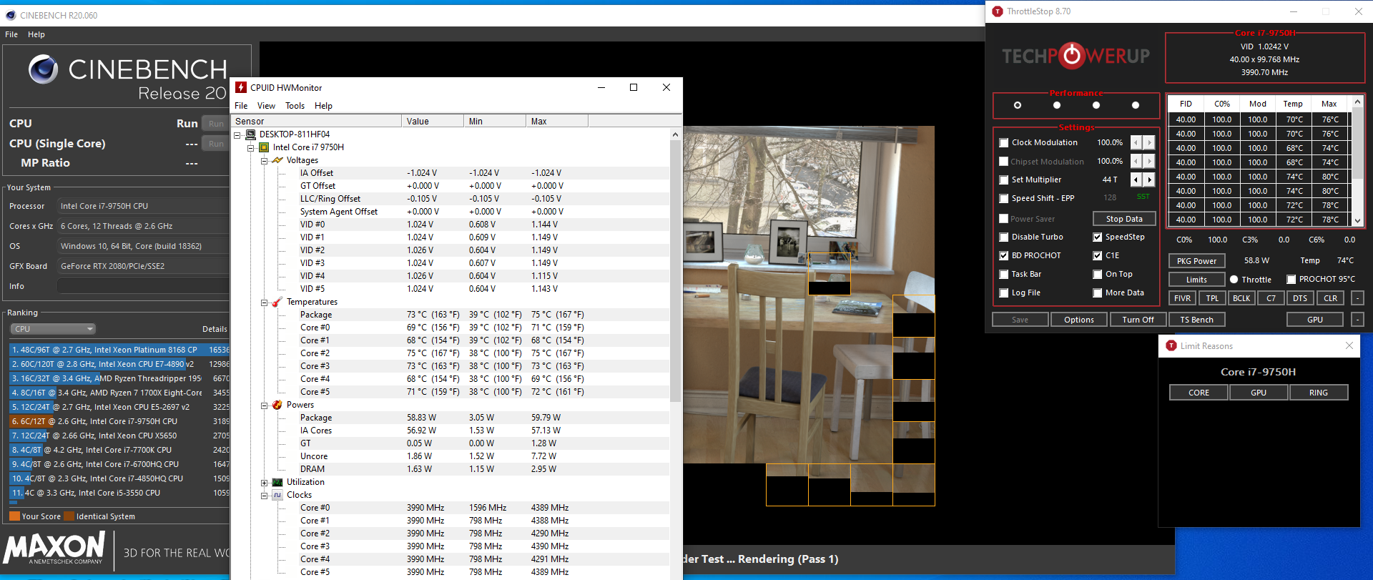Screen dimensions: 1373x580
Task: Select the fourth Performance profile radio
Action: coord(1136,105)
